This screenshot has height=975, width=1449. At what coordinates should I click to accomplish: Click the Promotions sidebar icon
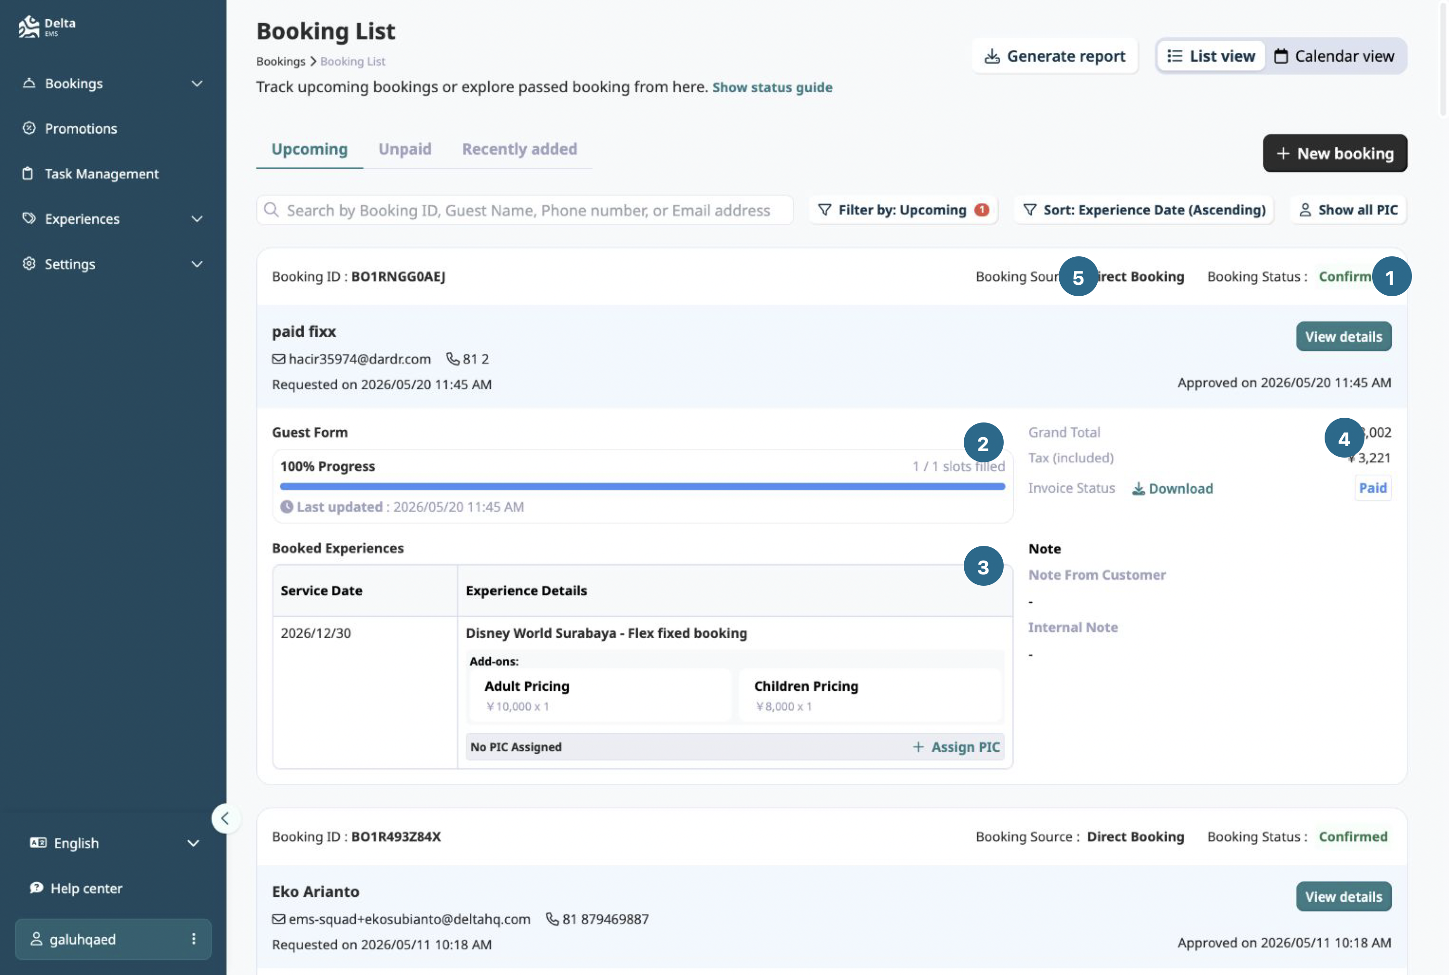click(28, 128)
